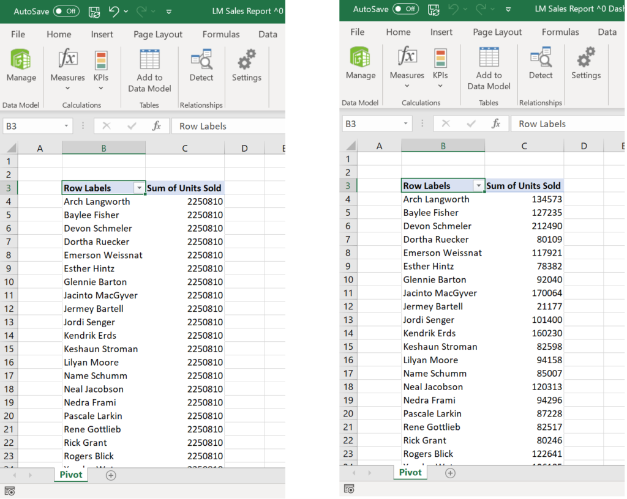Screen dimensions: 627x499
Task: Click Undo arrow in left window title bar
Action: [x=113, y=11]
